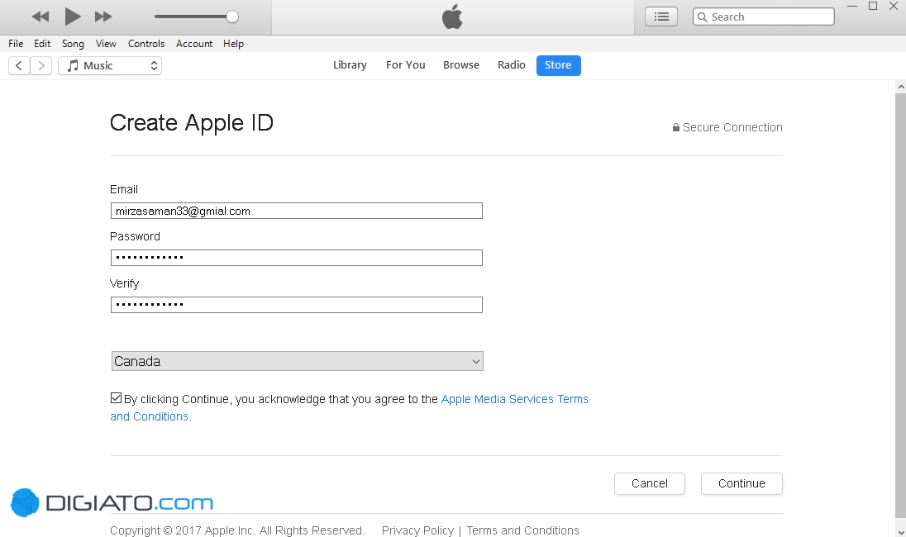
Task: Open the Music media type dropdown
Action: (x=110, y=66)
